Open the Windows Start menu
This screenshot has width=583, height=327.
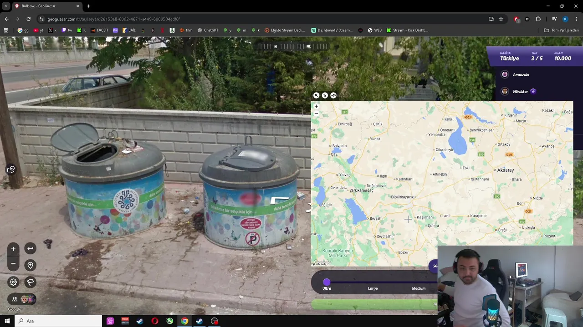pos(7,321)
